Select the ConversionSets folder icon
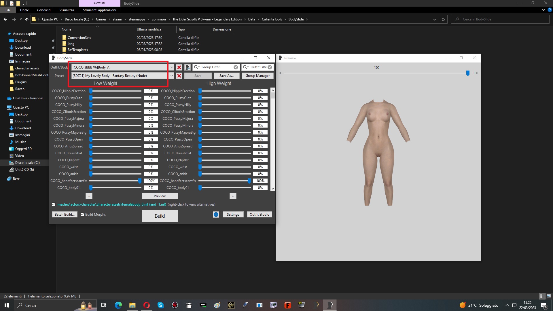 [x=64, y=38]
